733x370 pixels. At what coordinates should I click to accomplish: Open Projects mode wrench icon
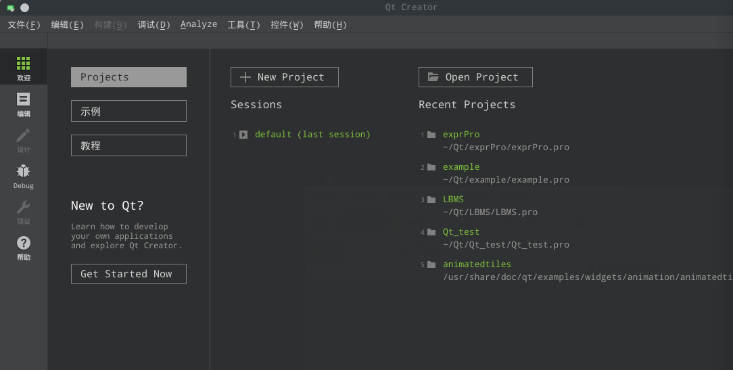pos(23,208)
